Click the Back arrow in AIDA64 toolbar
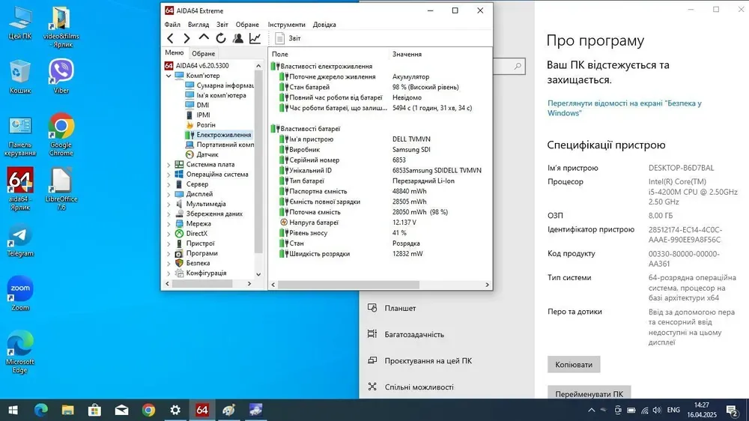This screenshot has height=421, width=749. (170, 38)
